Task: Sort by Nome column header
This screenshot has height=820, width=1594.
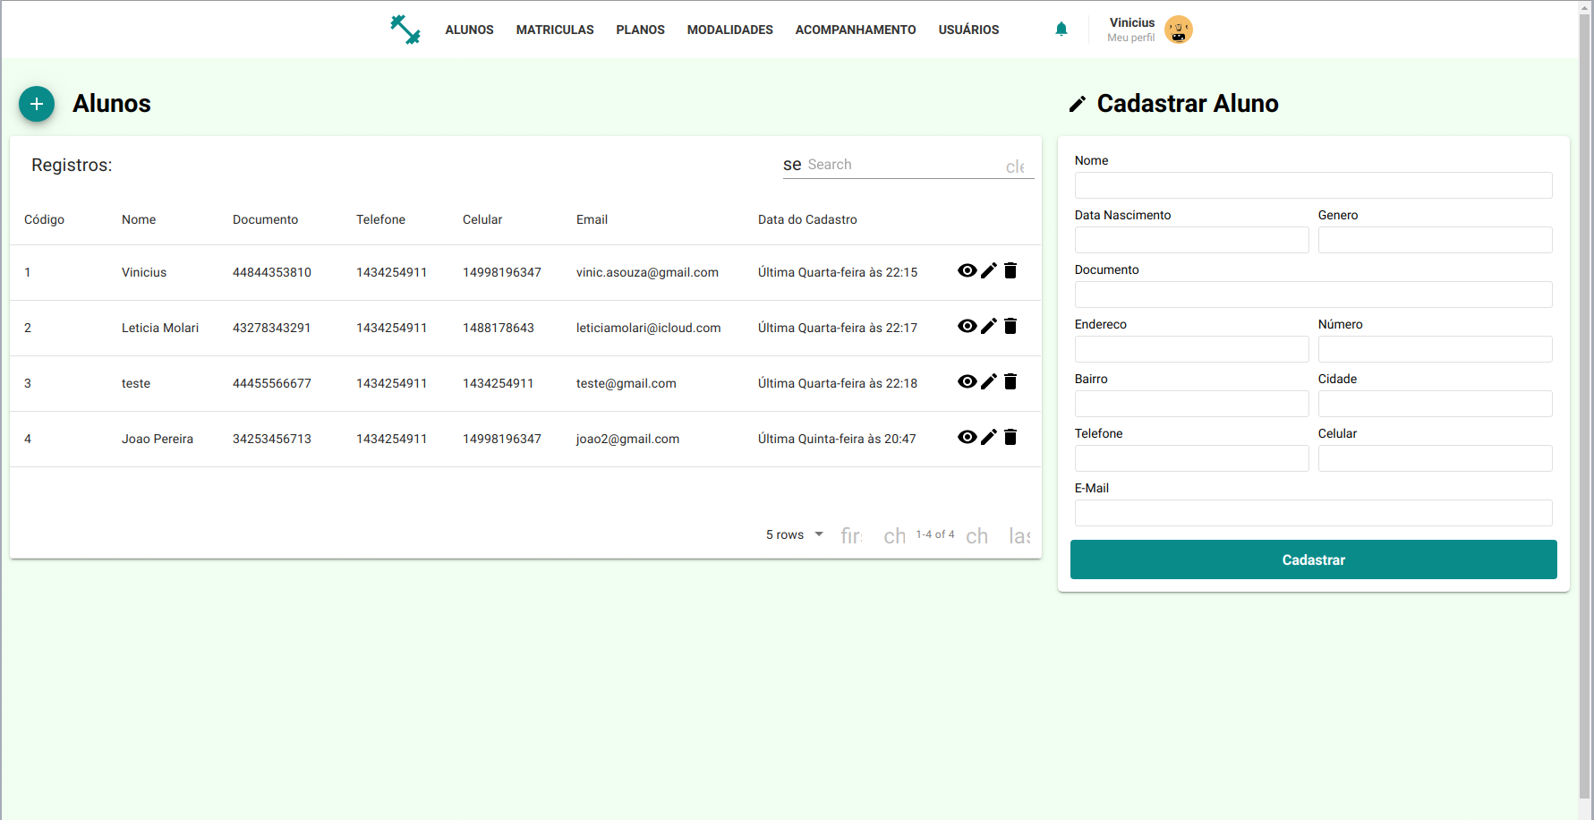Action: point(139,219)
